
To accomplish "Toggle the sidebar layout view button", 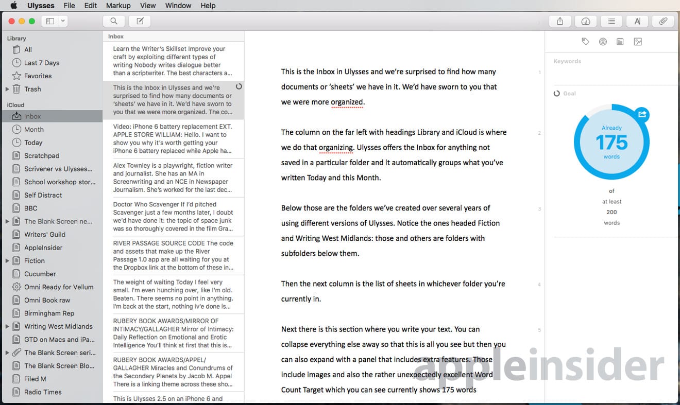I will click(50, 21).
